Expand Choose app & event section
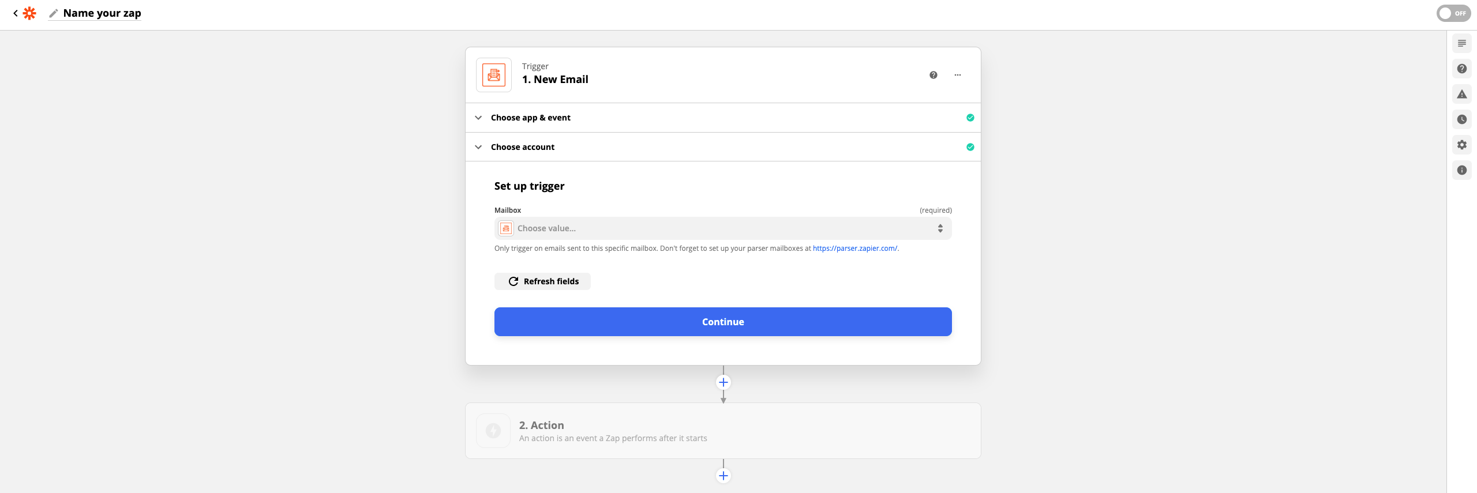This screenshot has height=493, width=1477. [x=530, y=118]
